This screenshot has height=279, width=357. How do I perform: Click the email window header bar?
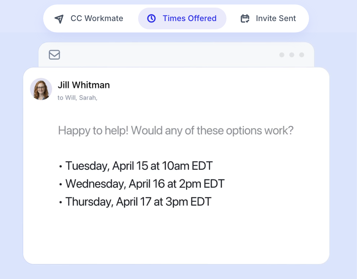coord(176,55)
